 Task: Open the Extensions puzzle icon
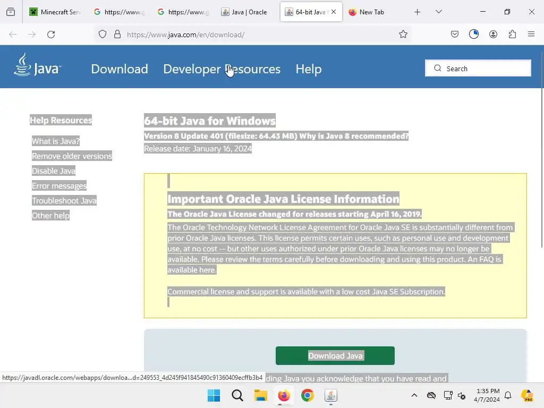coord(512,34)
